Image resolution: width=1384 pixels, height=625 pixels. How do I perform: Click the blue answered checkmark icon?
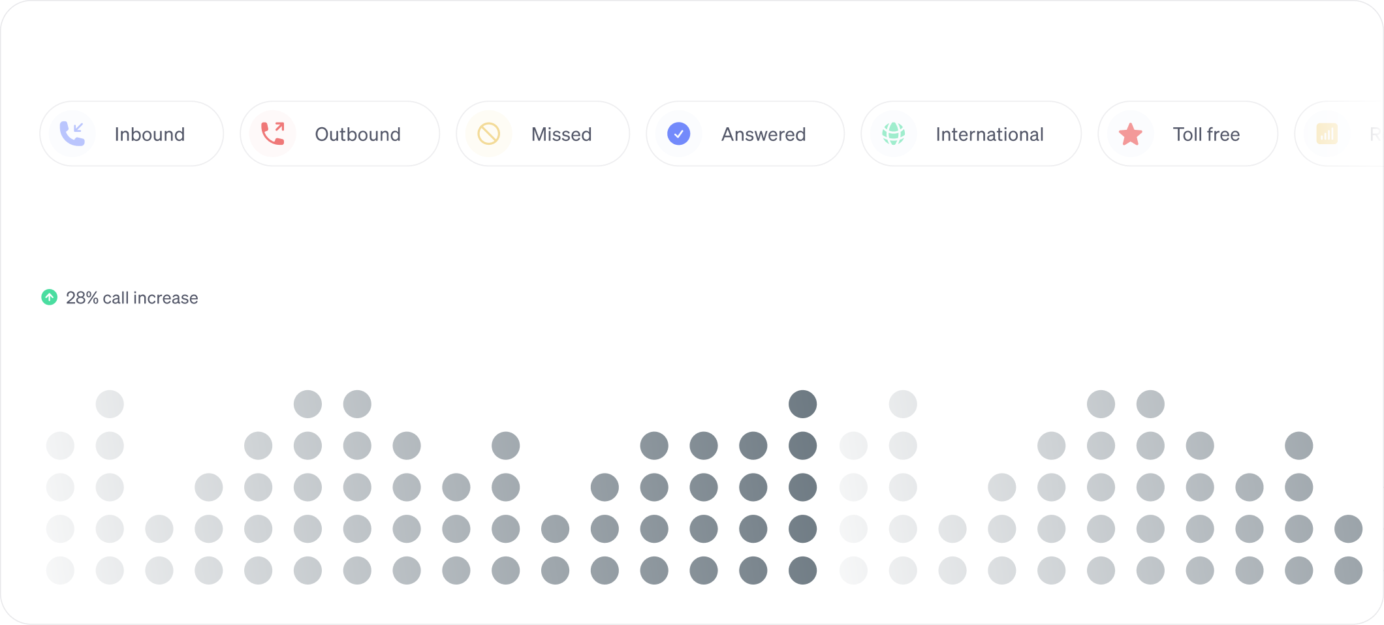click(x=679, y=134)
